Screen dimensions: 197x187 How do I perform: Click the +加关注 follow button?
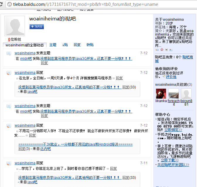point(37,27)
